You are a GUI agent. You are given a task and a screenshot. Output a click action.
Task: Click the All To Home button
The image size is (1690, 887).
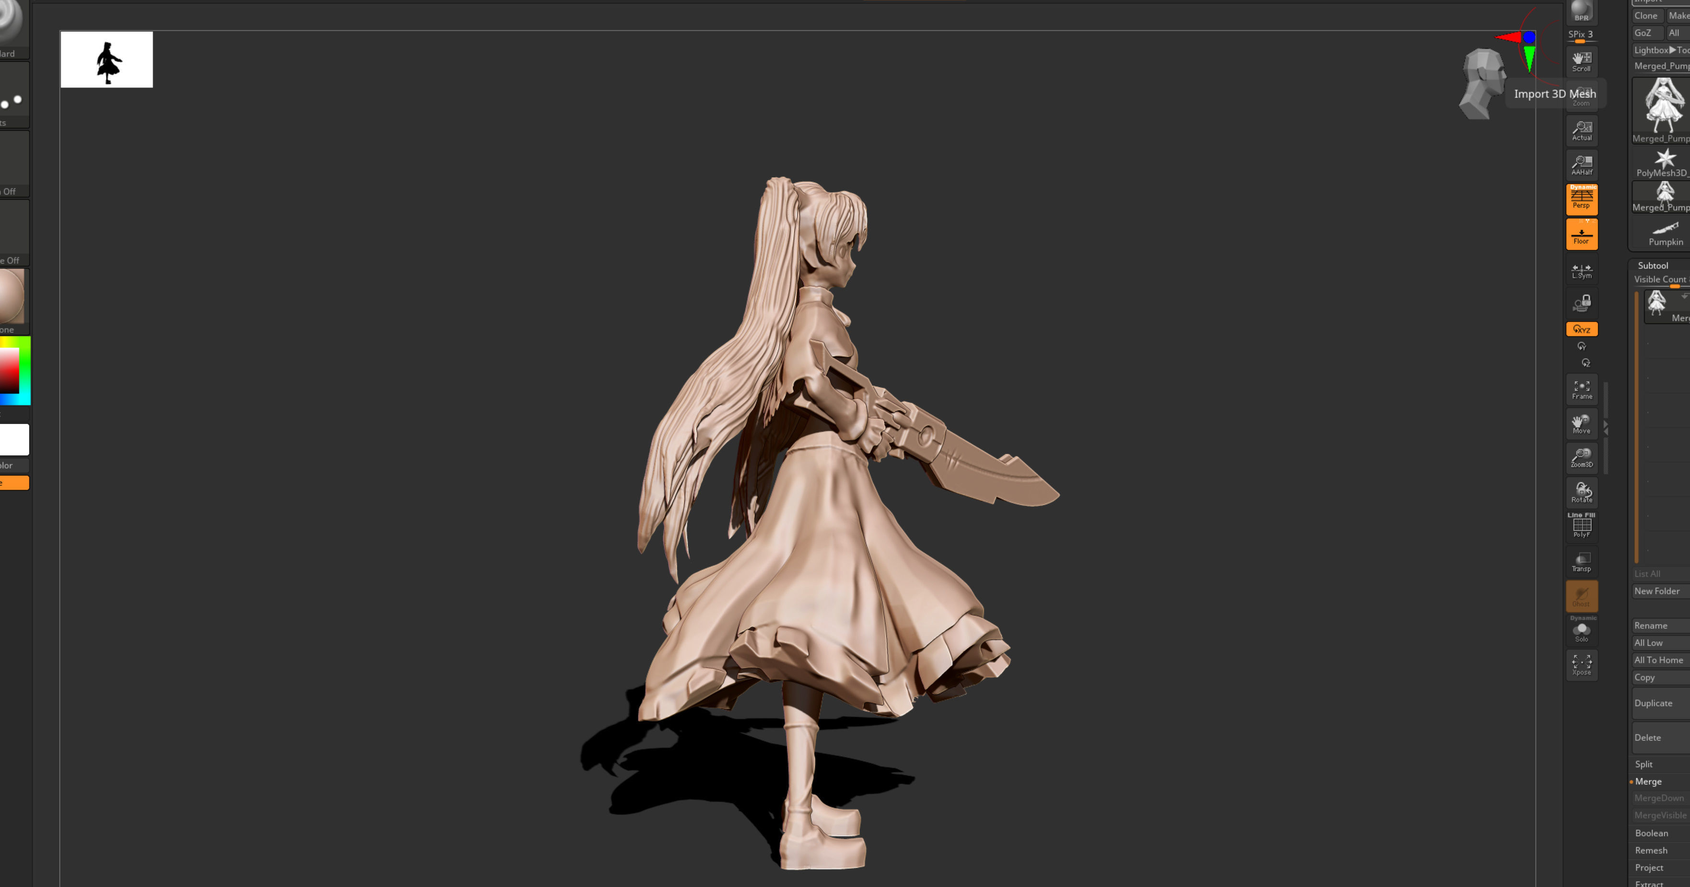click(x=1660, y=660)
